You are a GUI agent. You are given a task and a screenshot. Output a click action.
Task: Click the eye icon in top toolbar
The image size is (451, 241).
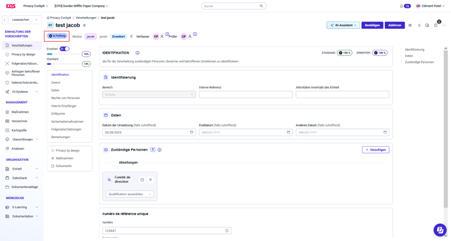pyautogui.click(x=410, y=26)
